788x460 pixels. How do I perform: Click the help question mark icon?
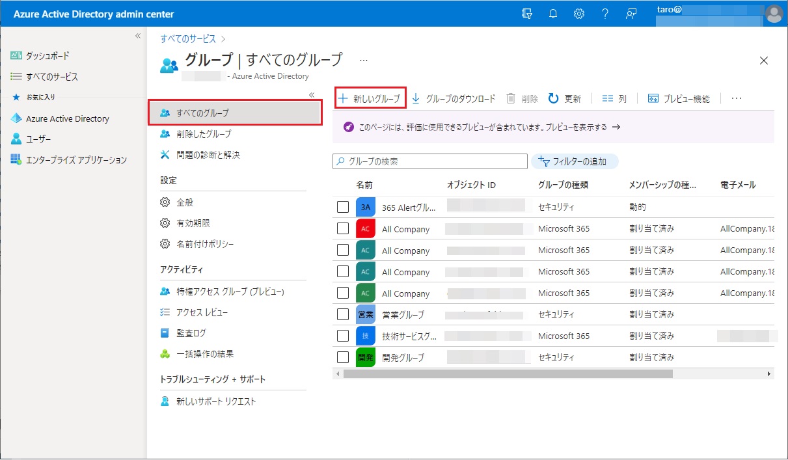pos(605,14)
